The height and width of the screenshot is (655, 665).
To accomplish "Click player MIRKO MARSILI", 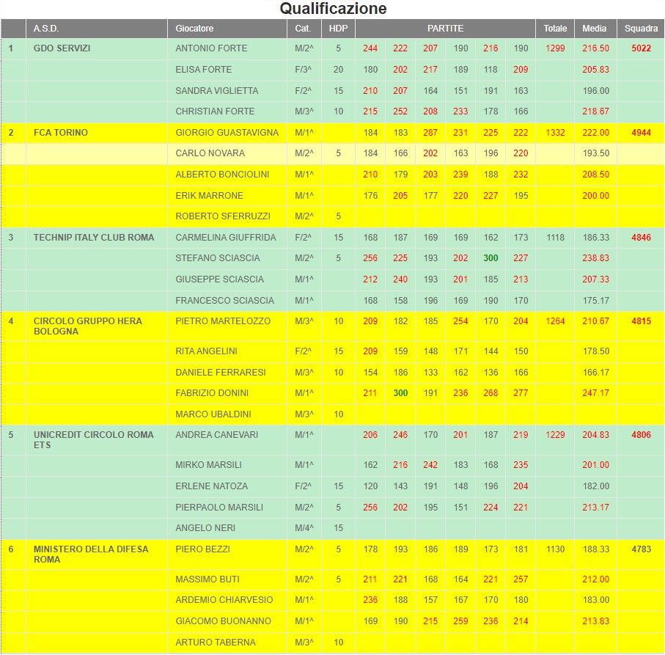I will click(x=209, y=465).
